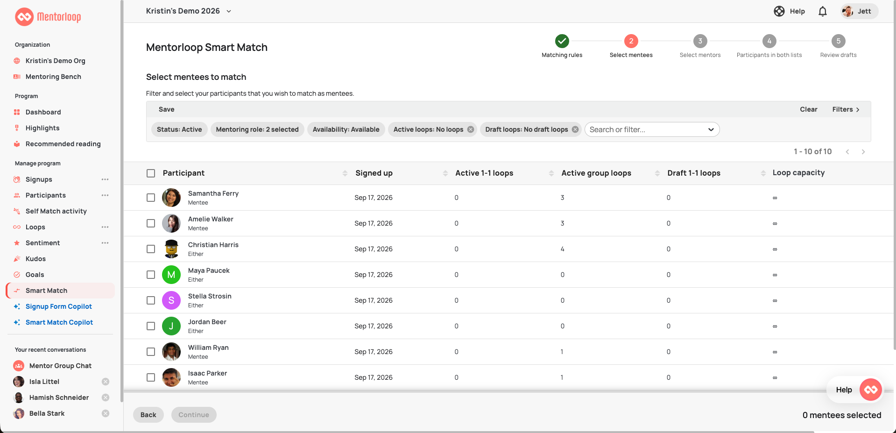Open Loops options ellipsis
The width and height of the screenshot is (896, 433).
[x=105, y=227]
